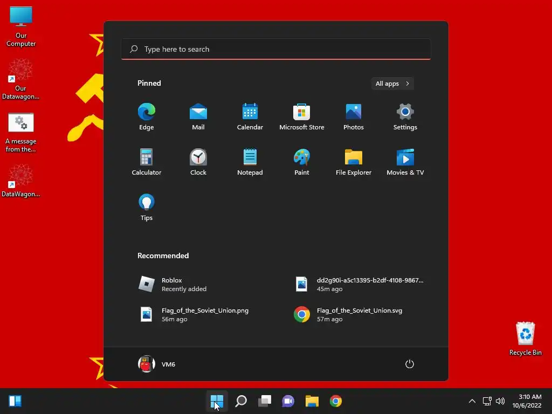Select the Recycle Bin desktop icon
The image size is (552, 414).
point(525,339)
